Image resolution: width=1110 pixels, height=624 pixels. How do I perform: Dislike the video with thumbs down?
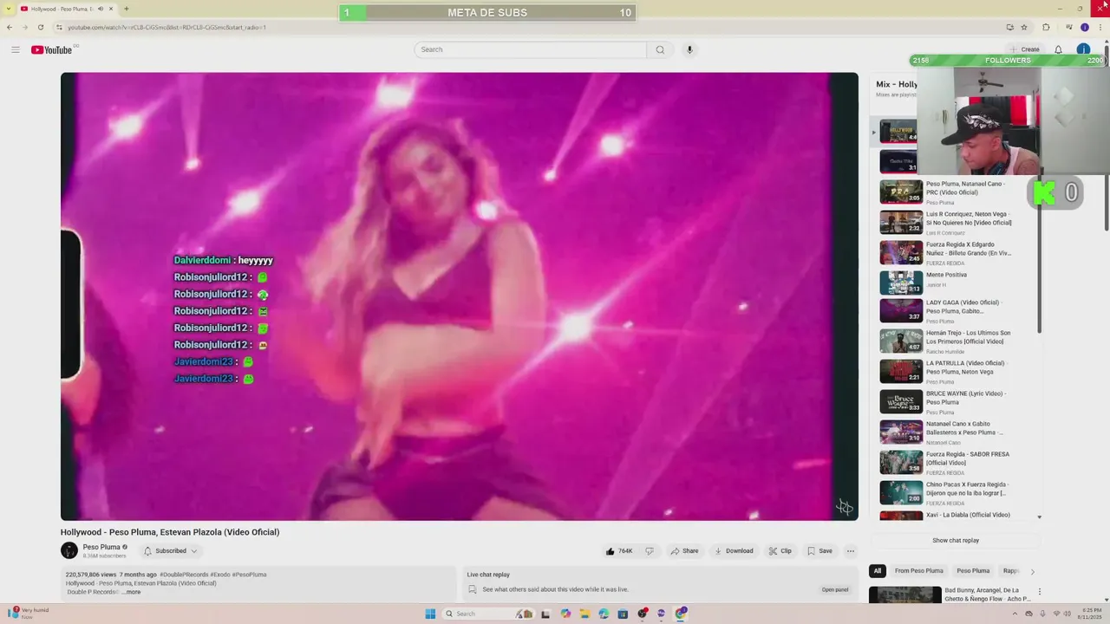(649, 551)
